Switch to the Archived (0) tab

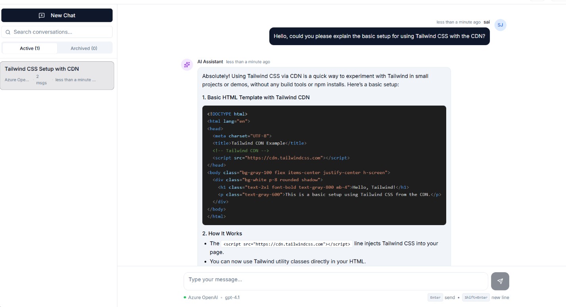84,48
